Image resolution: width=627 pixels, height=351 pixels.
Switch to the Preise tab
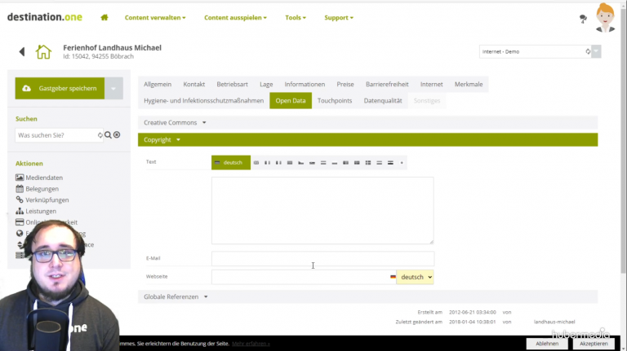click(x=345, y=84)
